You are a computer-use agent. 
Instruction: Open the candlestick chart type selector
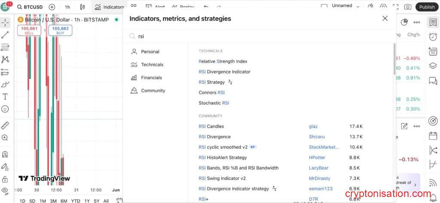(82, 7)
